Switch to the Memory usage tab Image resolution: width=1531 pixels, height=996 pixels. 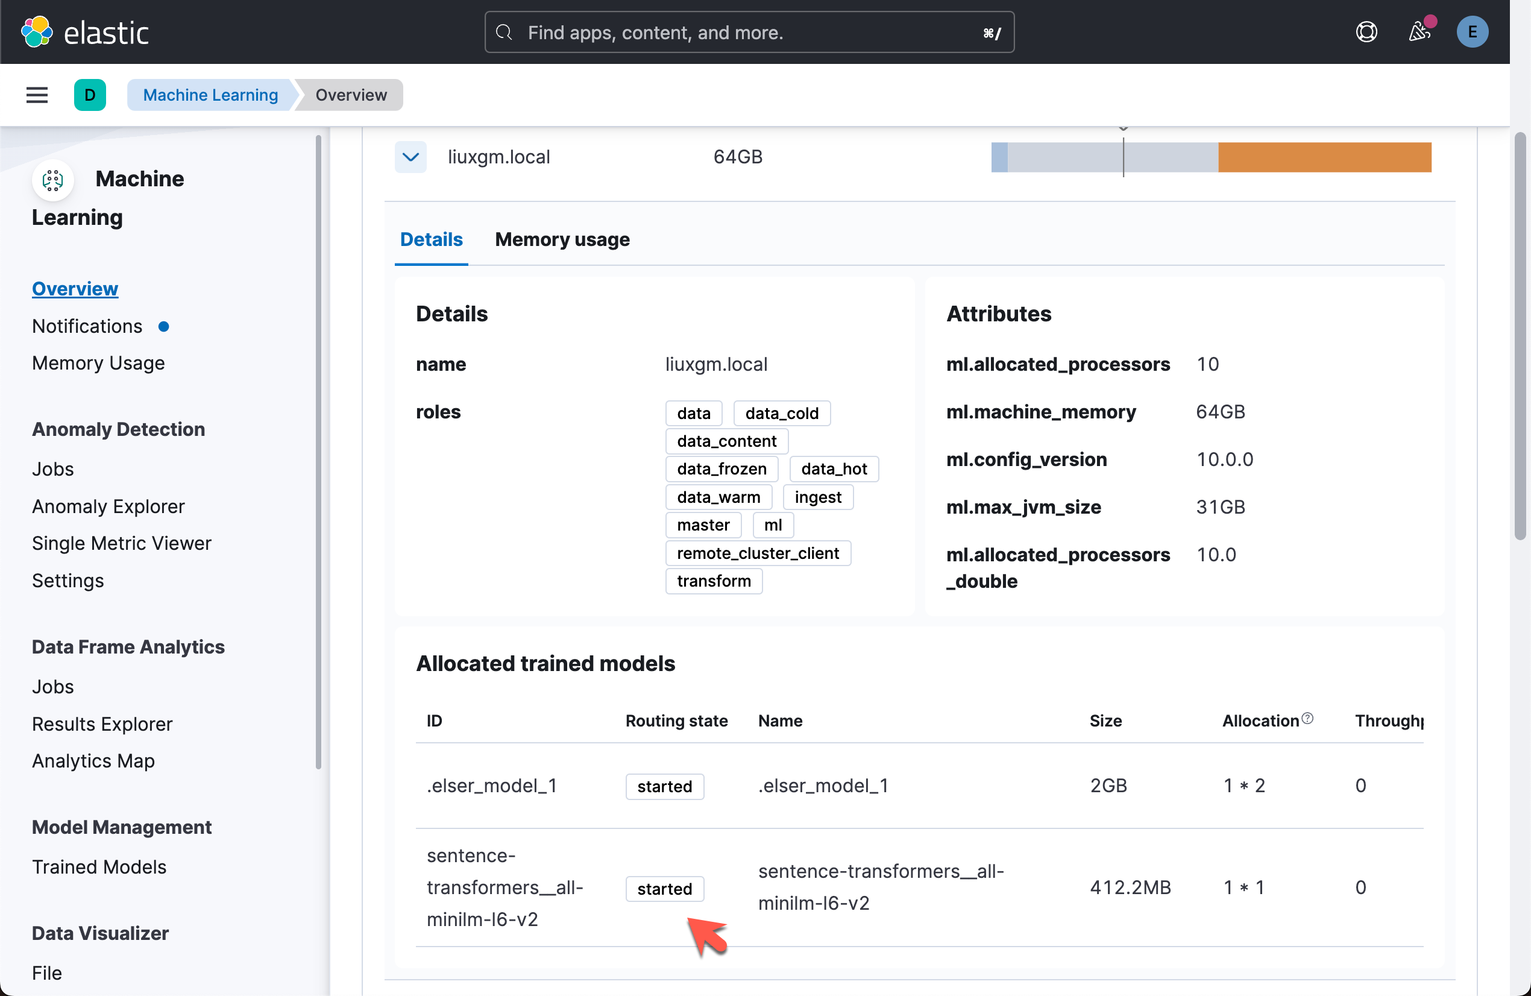pyautogui.click(x=562, y=239)
